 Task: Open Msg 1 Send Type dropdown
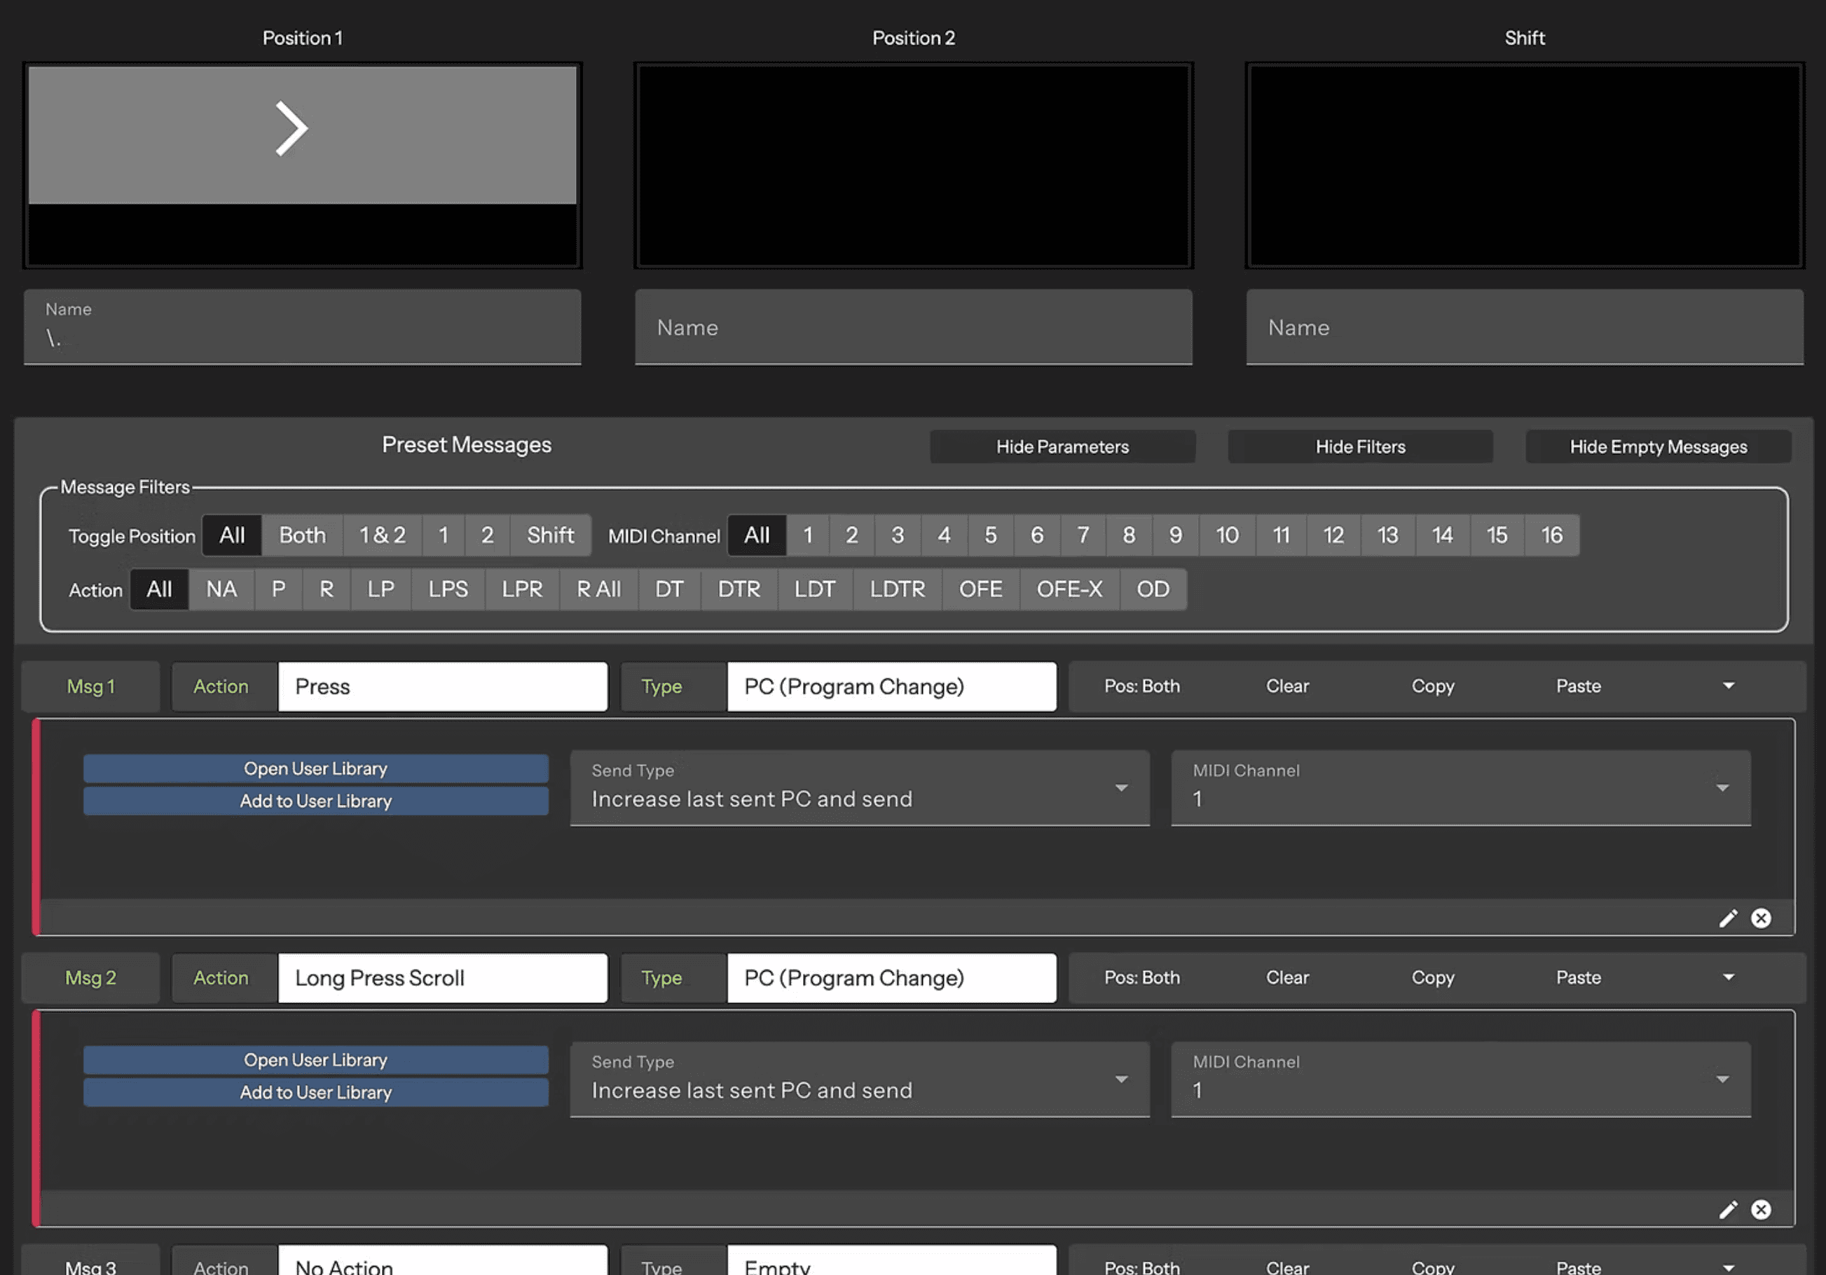point(860,788)
